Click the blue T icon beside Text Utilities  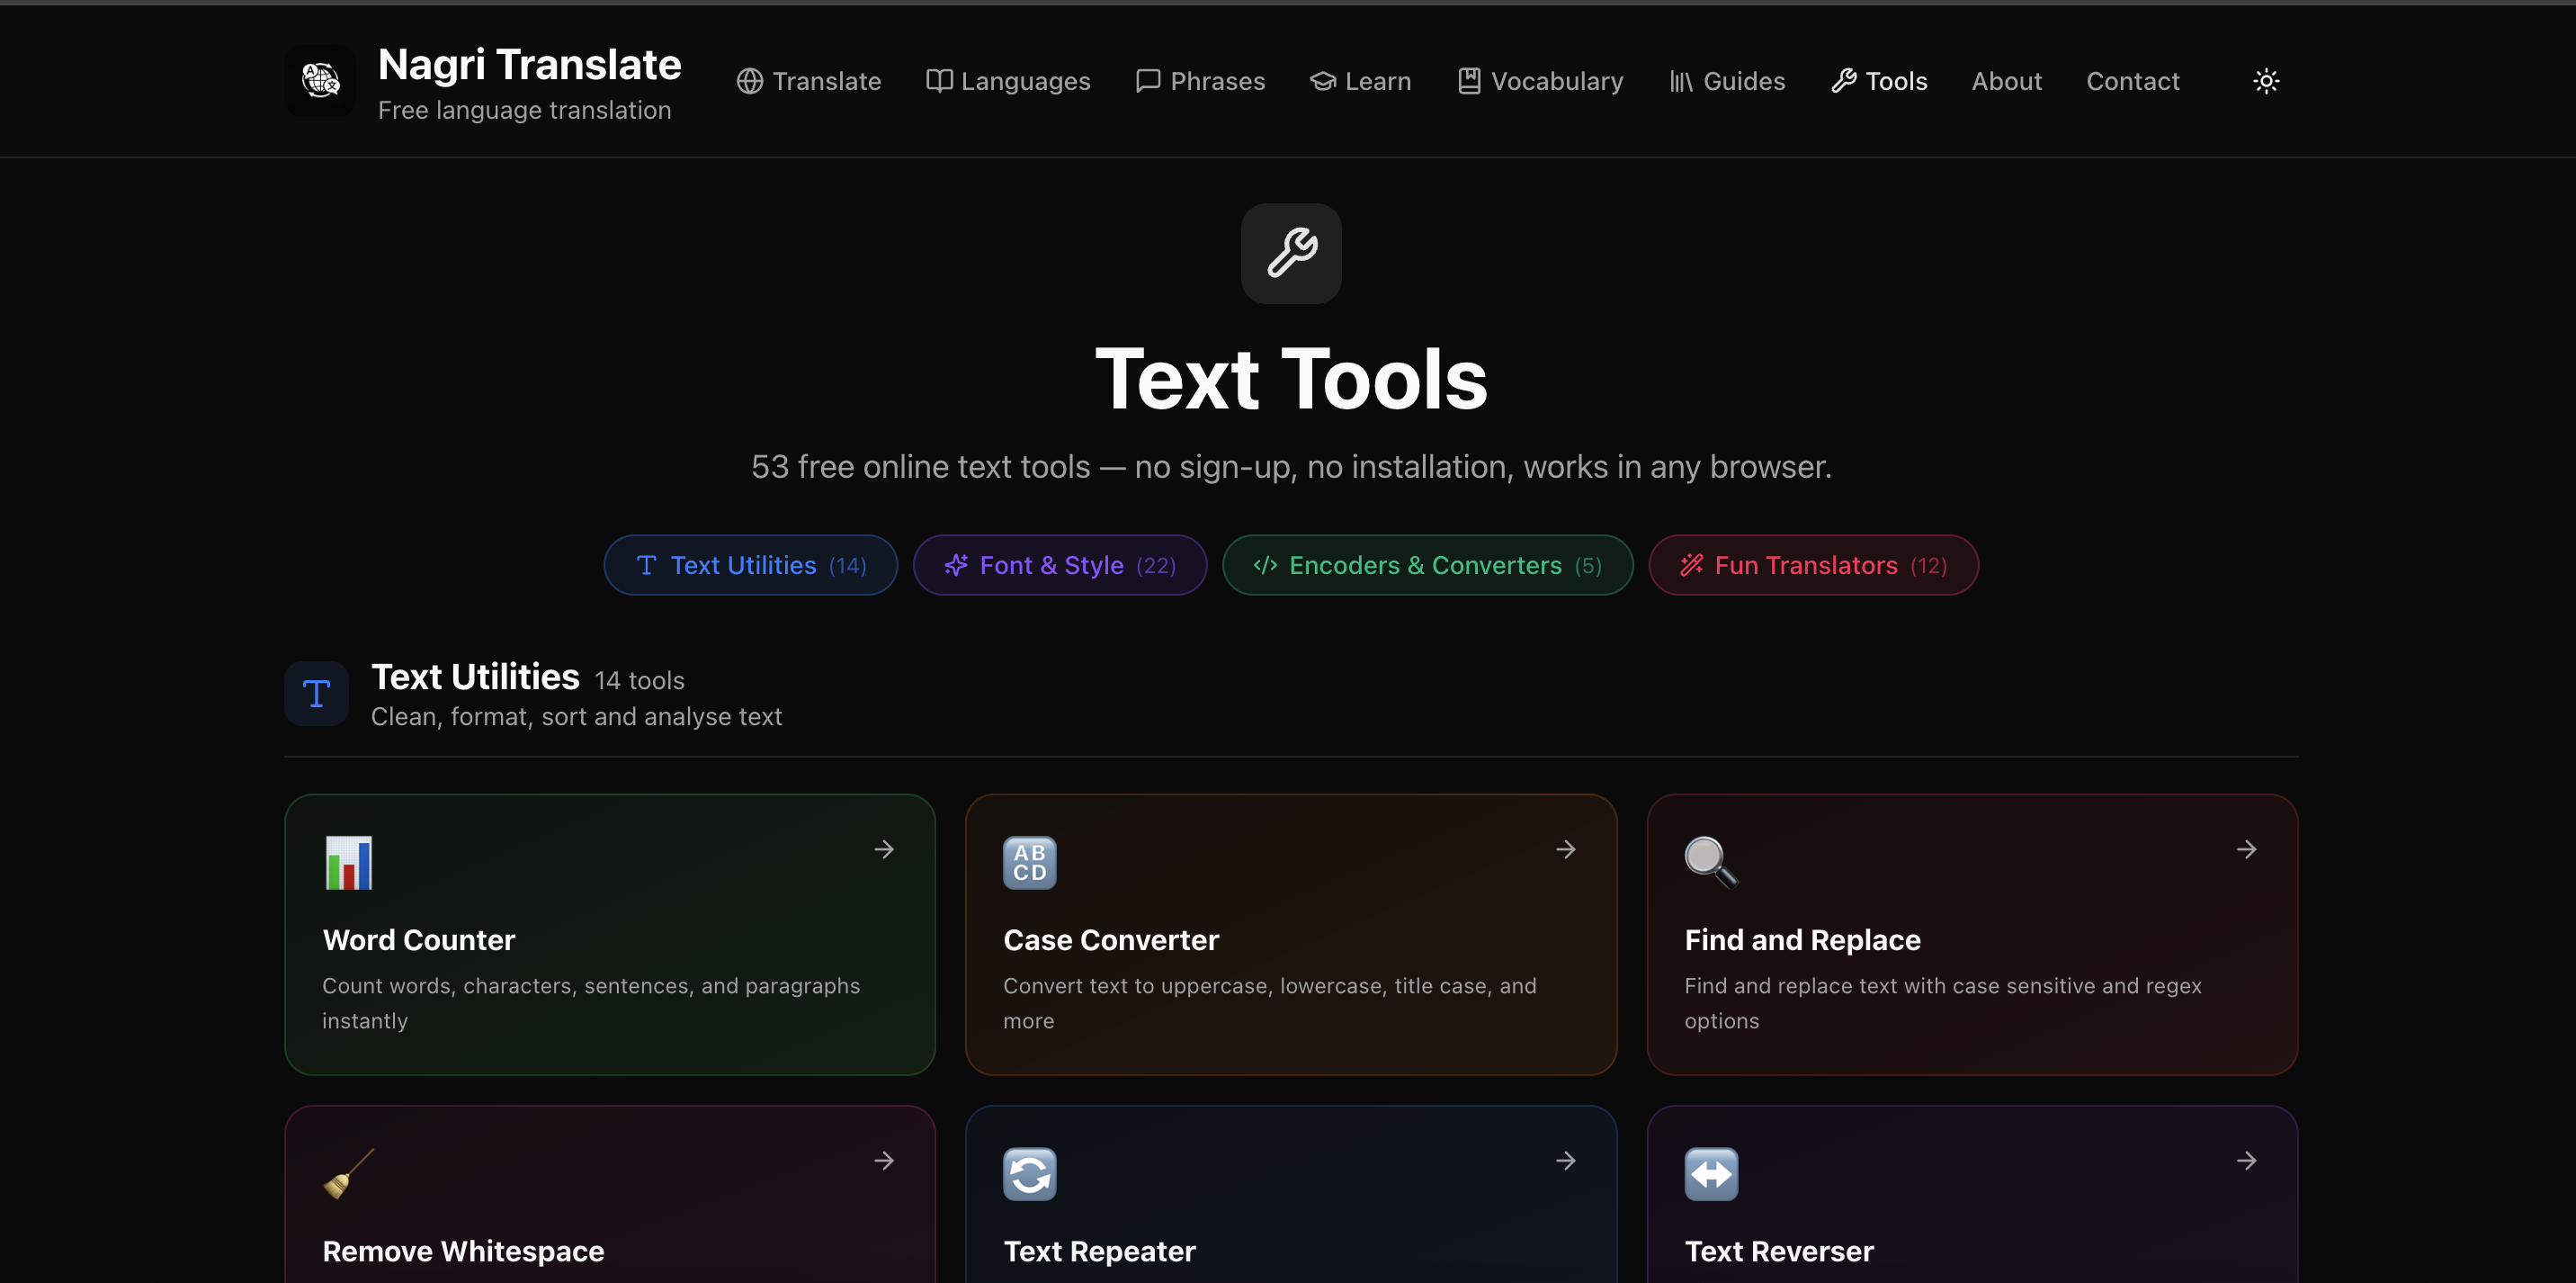pyautogui.click(x=316, y=693)
